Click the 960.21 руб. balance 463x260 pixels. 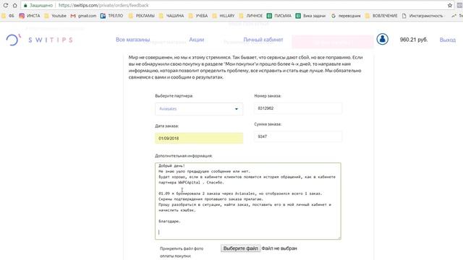coord(413,40)
